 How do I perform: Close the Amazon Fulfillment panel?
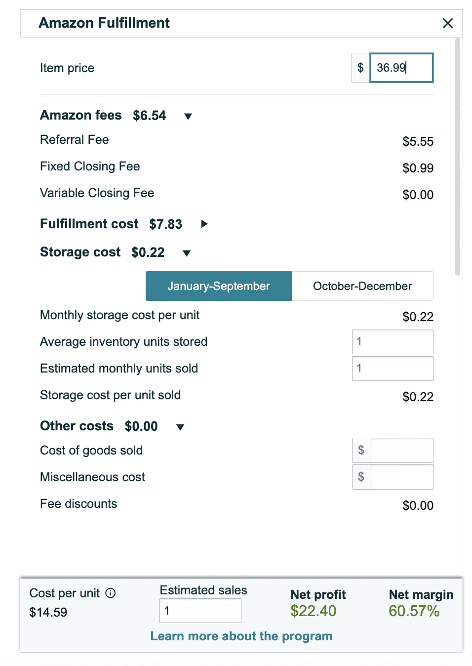tap(448, 23)
